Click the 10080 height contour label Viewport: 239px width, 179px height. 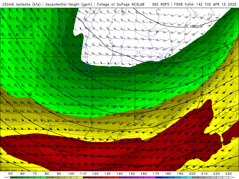pyautogui.click(x=174, y=63)
